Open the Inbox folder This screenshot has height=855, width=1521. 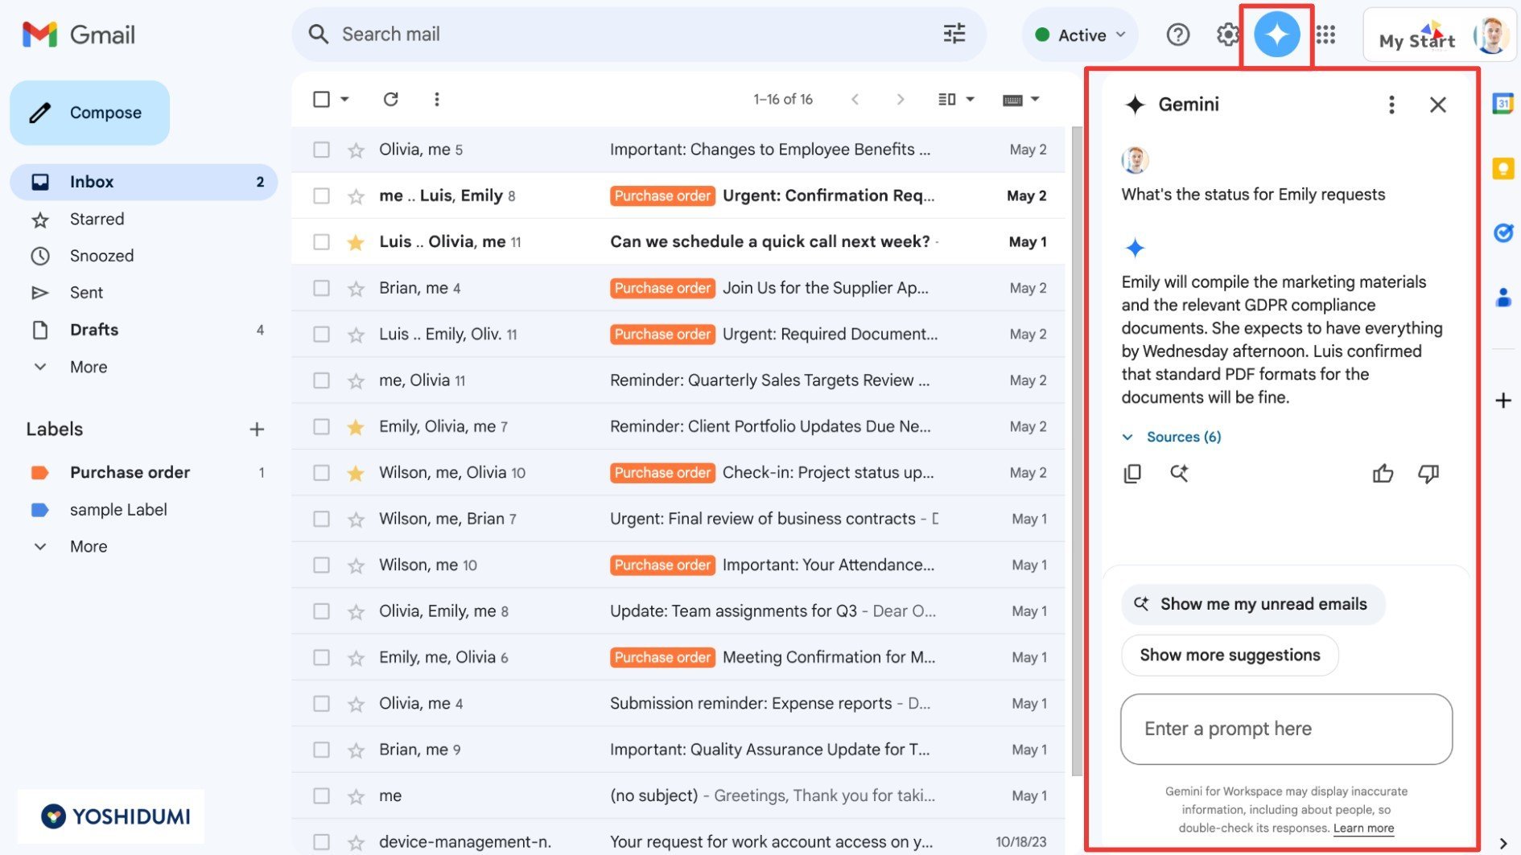143,182
